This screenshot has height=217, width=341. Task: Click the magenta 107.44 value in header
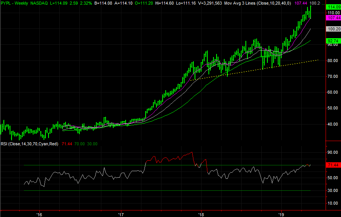(301, 3)
